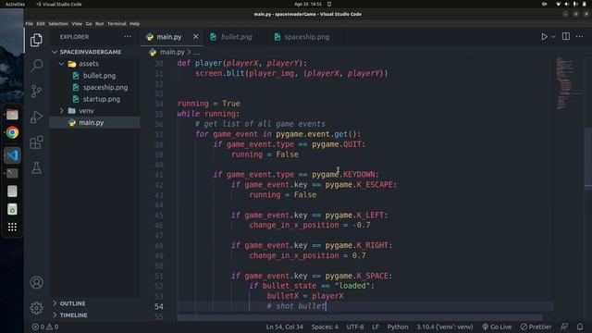Screen dimensions: 592x333
Task: Open the View menu
Action: point(77,23)
